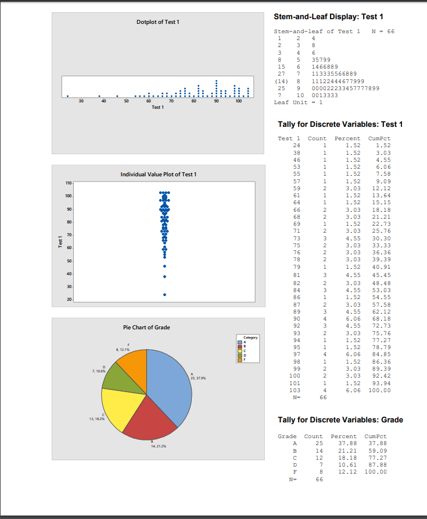Click the 'Percent' header in Test 1 tally

pos(347,138)
